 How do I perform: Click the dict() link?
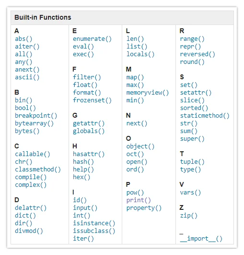(25, 216)
